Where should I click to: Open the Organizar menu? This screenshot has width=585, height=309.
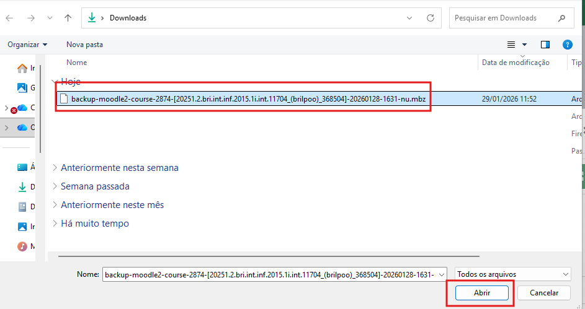[27, 45]
